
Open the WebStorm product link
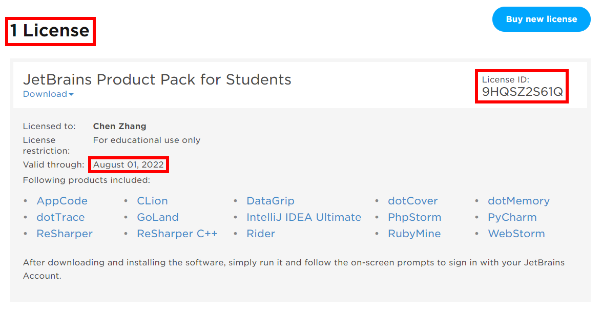tap(516, 234)
